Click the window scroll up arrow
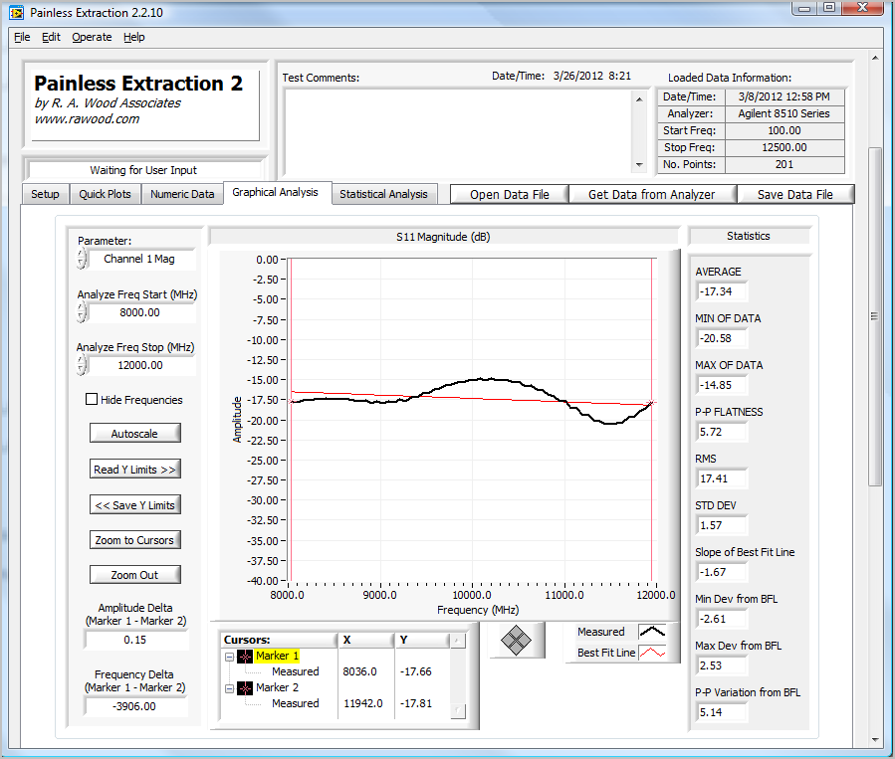Screen dimensions: 895x759 [874, 58]
